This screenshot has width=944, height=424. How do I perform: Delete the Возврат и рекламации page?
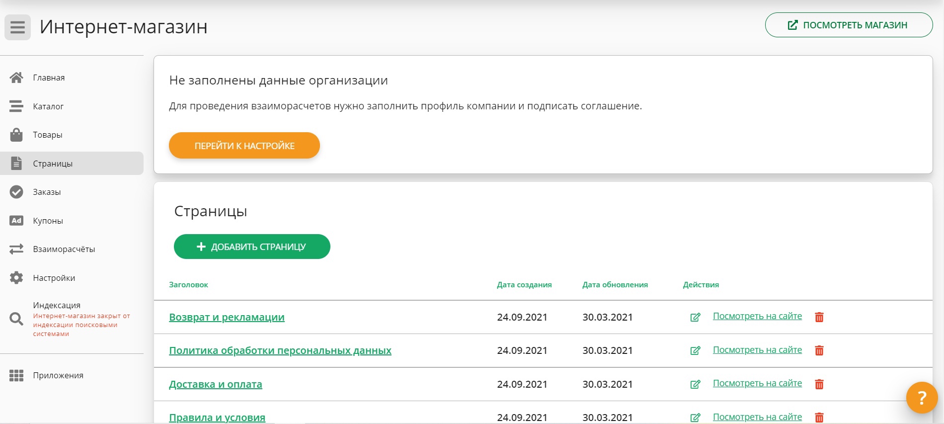[819, 317]
